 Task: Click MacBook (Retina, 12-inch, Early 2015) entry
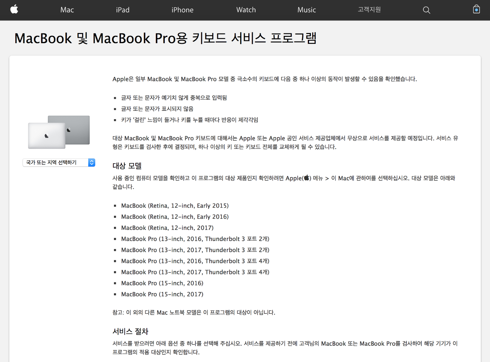click(175, 205)
